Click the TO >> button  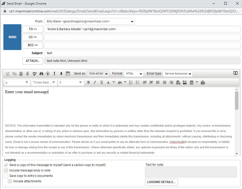33,29
